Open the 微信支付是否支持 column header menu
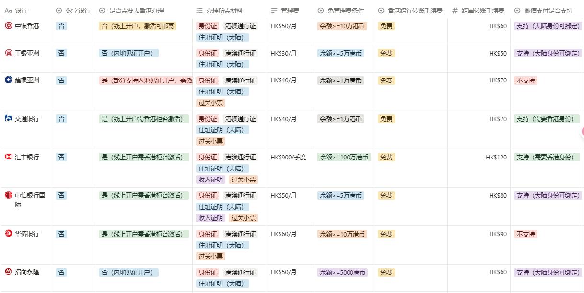Image resolution: width=584 pixels, height=293 pixels. pos(544,11)
